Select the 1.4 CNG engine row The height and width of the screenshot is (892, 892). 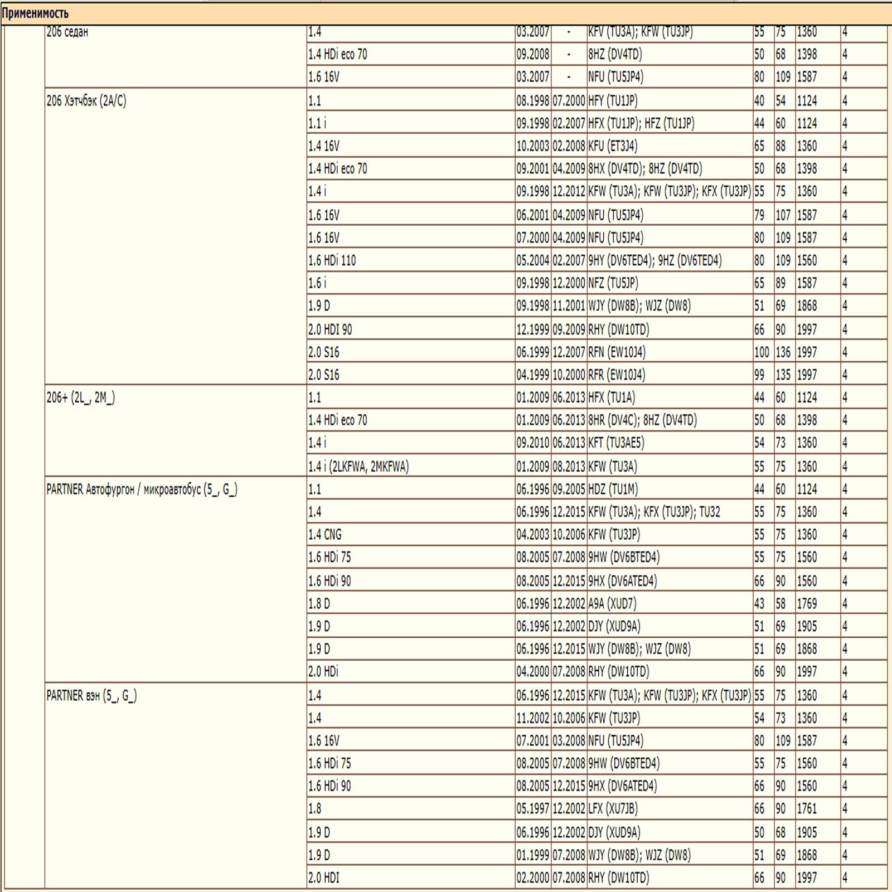point(324,535)
